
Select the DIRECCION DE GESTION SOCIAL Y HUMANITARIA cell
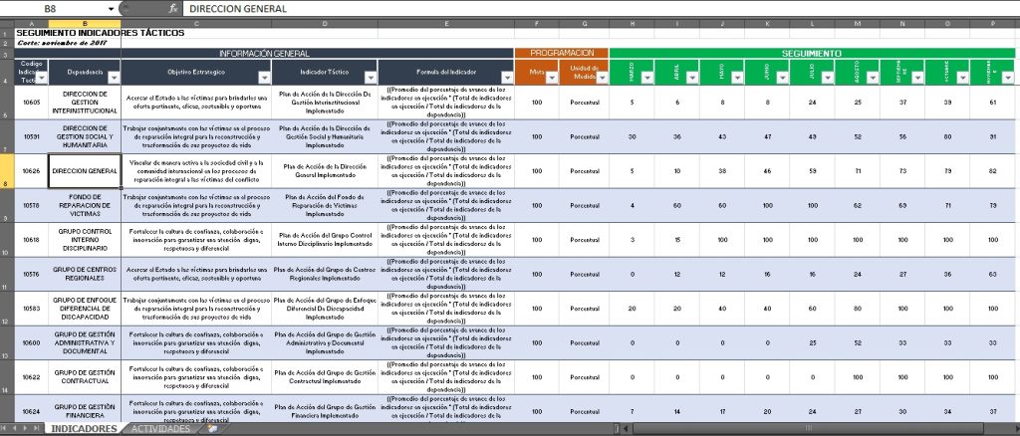[x=85, y=137]
